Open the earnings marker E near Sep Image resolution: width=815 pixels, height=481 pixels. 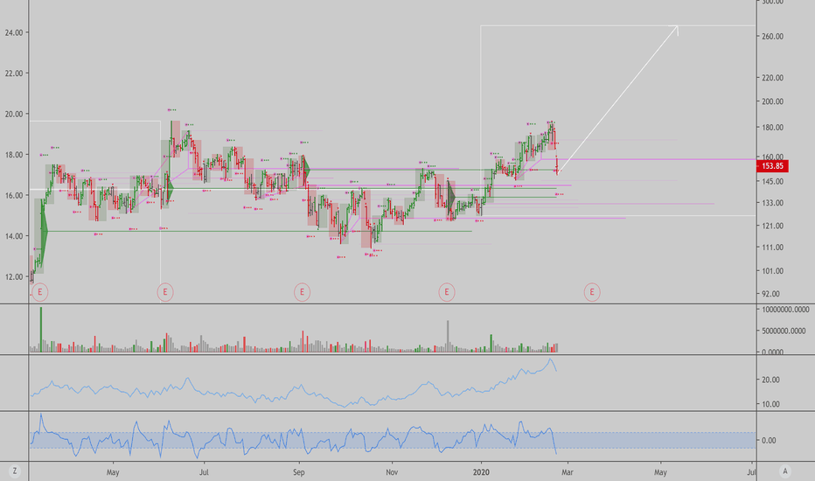(302, 292)
